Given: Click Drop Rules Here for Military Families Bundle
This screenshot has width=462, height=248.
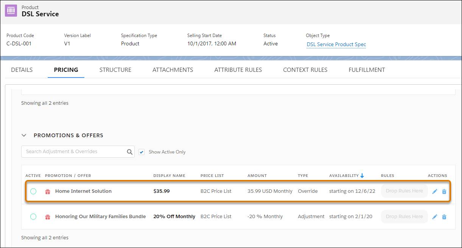Looking at the screenshot, I should click(404, 217).
